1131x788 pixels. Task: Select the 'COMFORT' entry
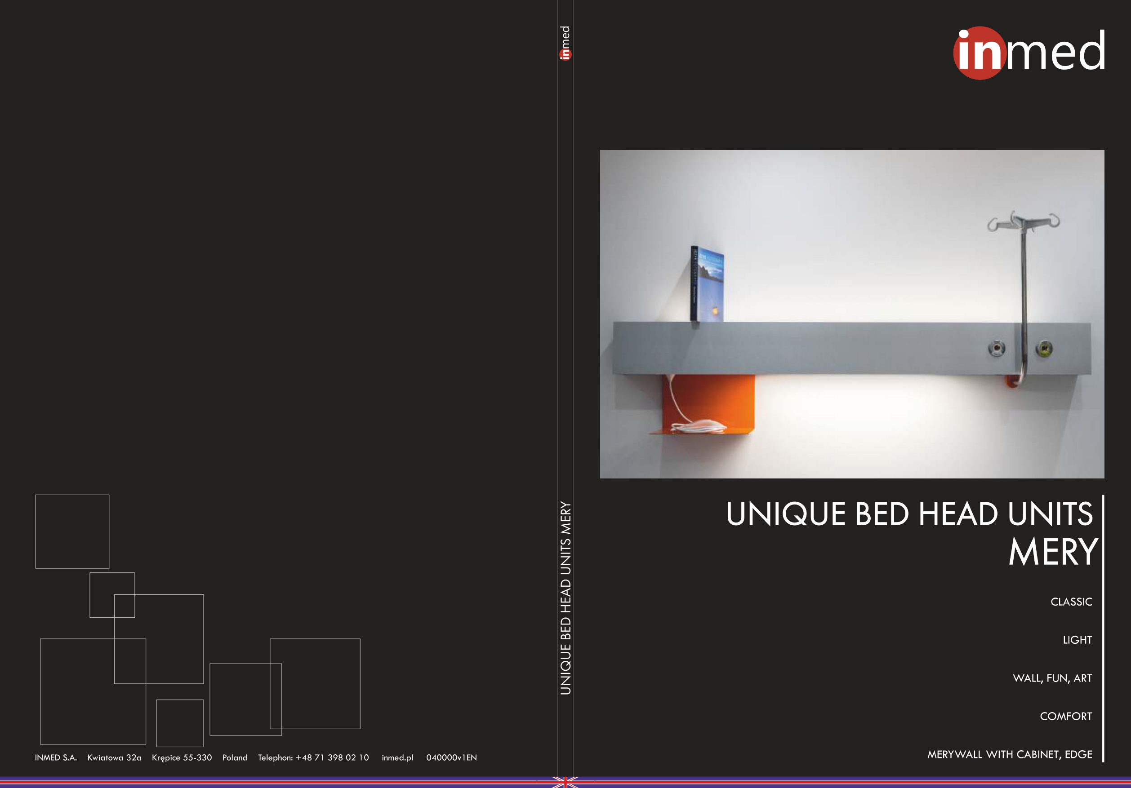tap(1066, 716)
